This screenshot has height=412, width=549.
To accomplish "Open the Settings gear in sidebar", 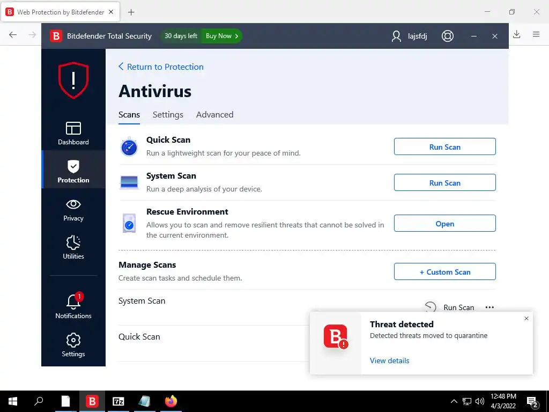I will [x=73, y=345].
